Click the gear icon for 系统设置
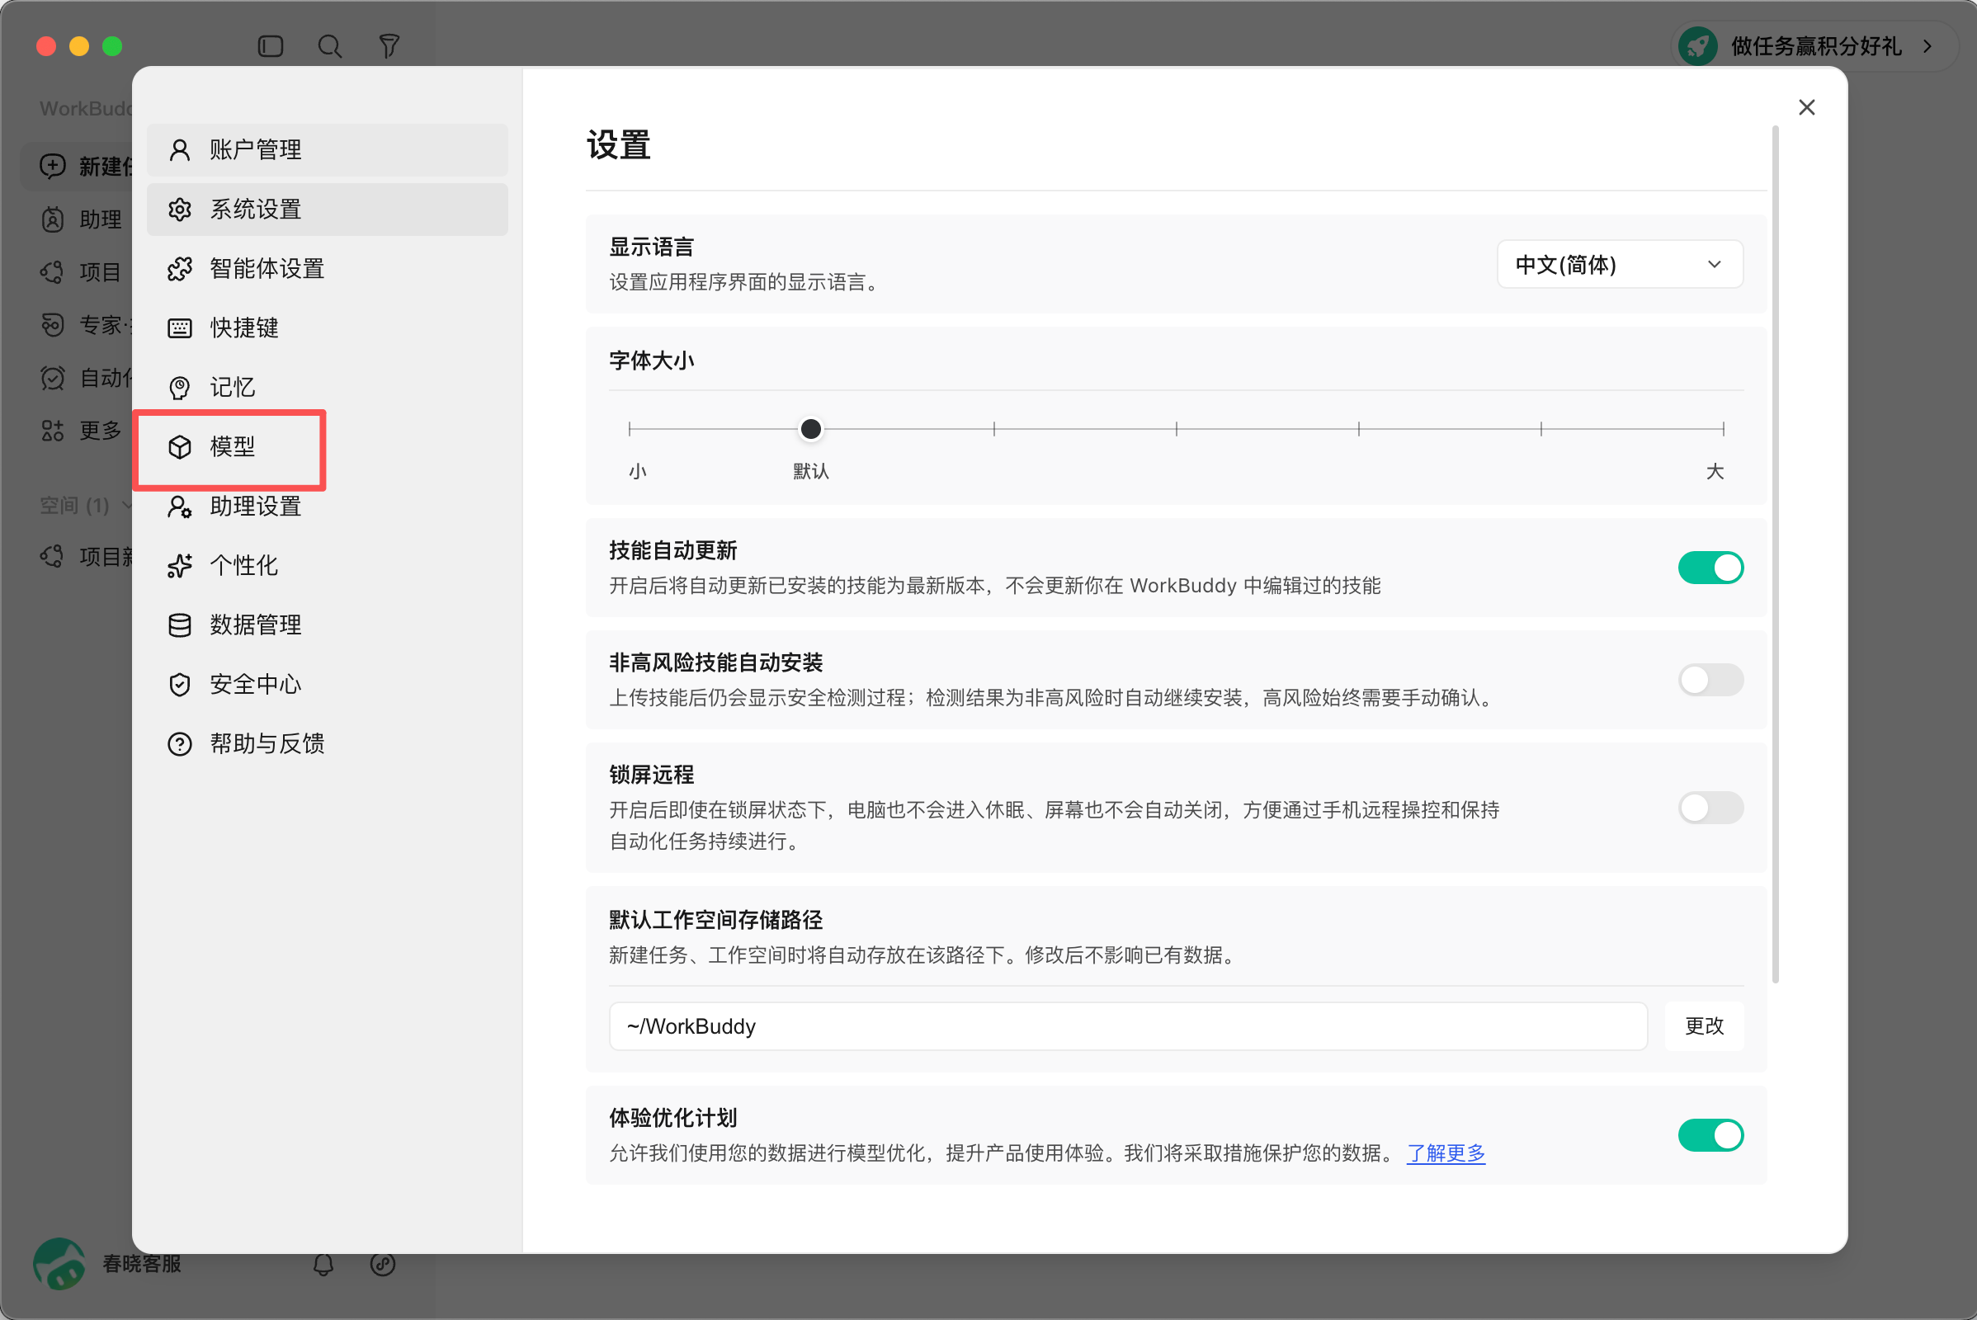Viewport: 1977px width, 1320px height. [179, 210]
